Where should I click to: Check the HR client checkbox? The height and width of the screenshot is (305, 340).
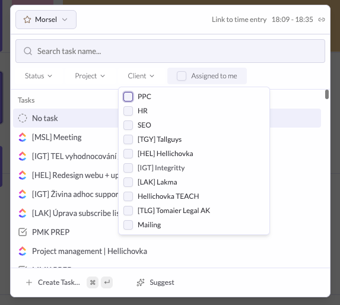point(128,111)
